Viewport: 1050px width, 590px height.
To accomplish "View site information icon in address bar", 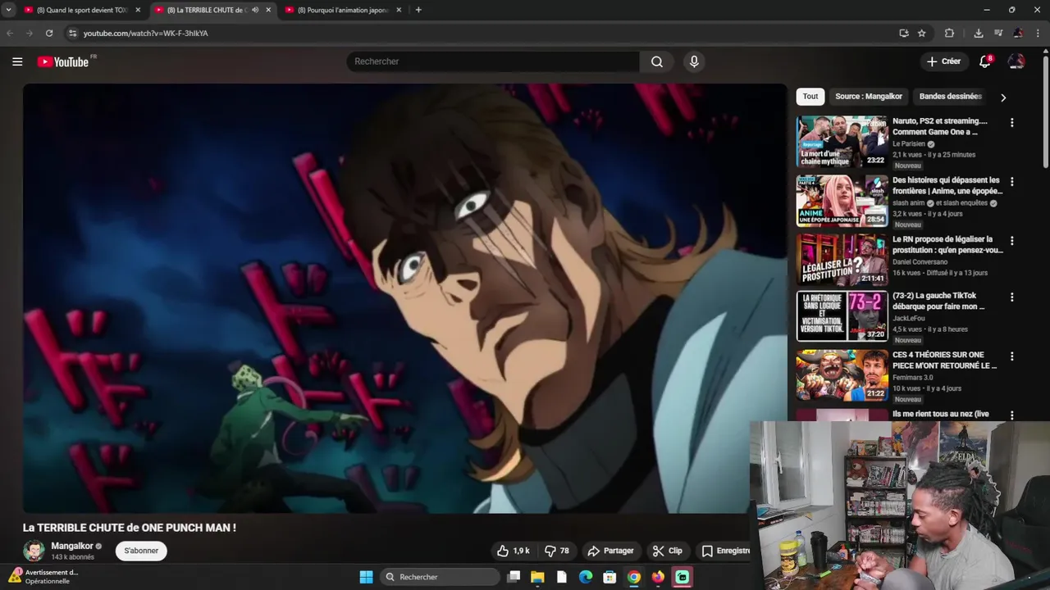I will [72, 33].
